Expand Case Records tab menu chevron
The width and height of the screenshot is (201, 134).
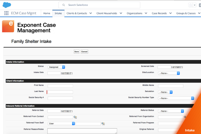click(170, 13)
